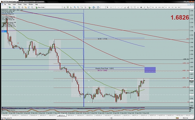Toggle Chart Shift icon
The image size is (195, 120).
pyautogui.click(x=85, y=7)
